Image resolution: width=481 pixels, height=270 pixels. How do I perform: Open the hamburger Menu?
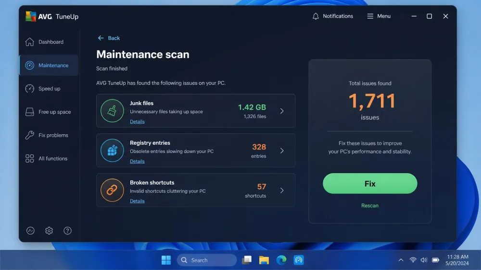pos(379,16)
